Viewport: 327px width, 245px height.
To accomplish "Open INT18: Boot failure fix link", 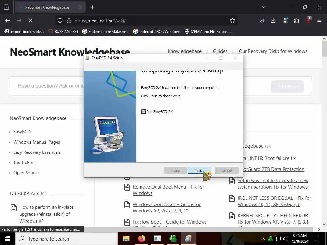I will (269, 158).
